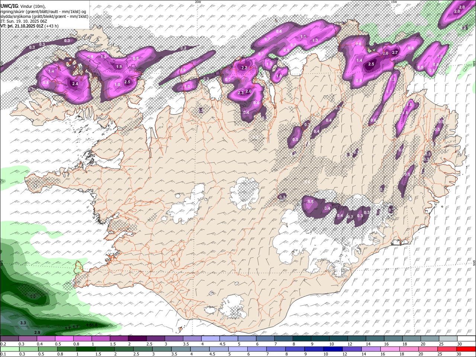Click the palest green 0.1 rain scale swatch
Viewport: 476px width, 357px height.
[x=9, y=349]
